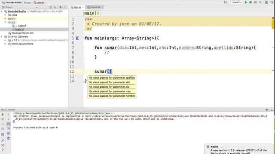275x154 pixels.
Task: Click Main.kt breadcrumb in navigation bar
Action: [39, 3]
